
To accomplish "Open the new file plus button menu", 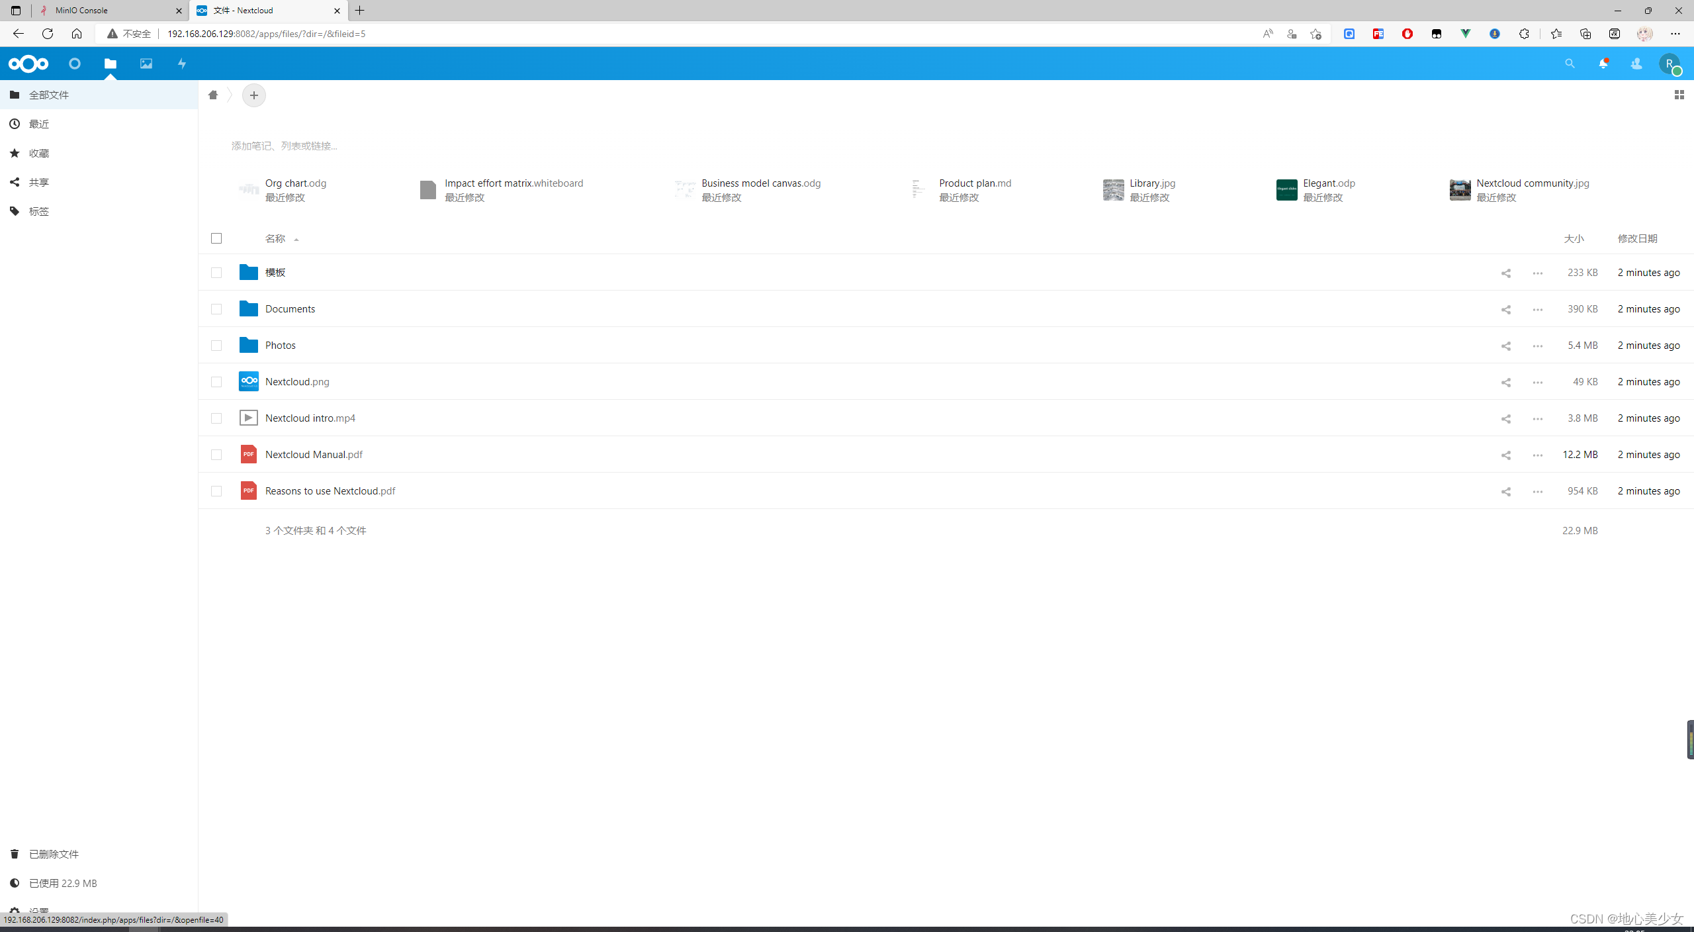I will point(254,95).
